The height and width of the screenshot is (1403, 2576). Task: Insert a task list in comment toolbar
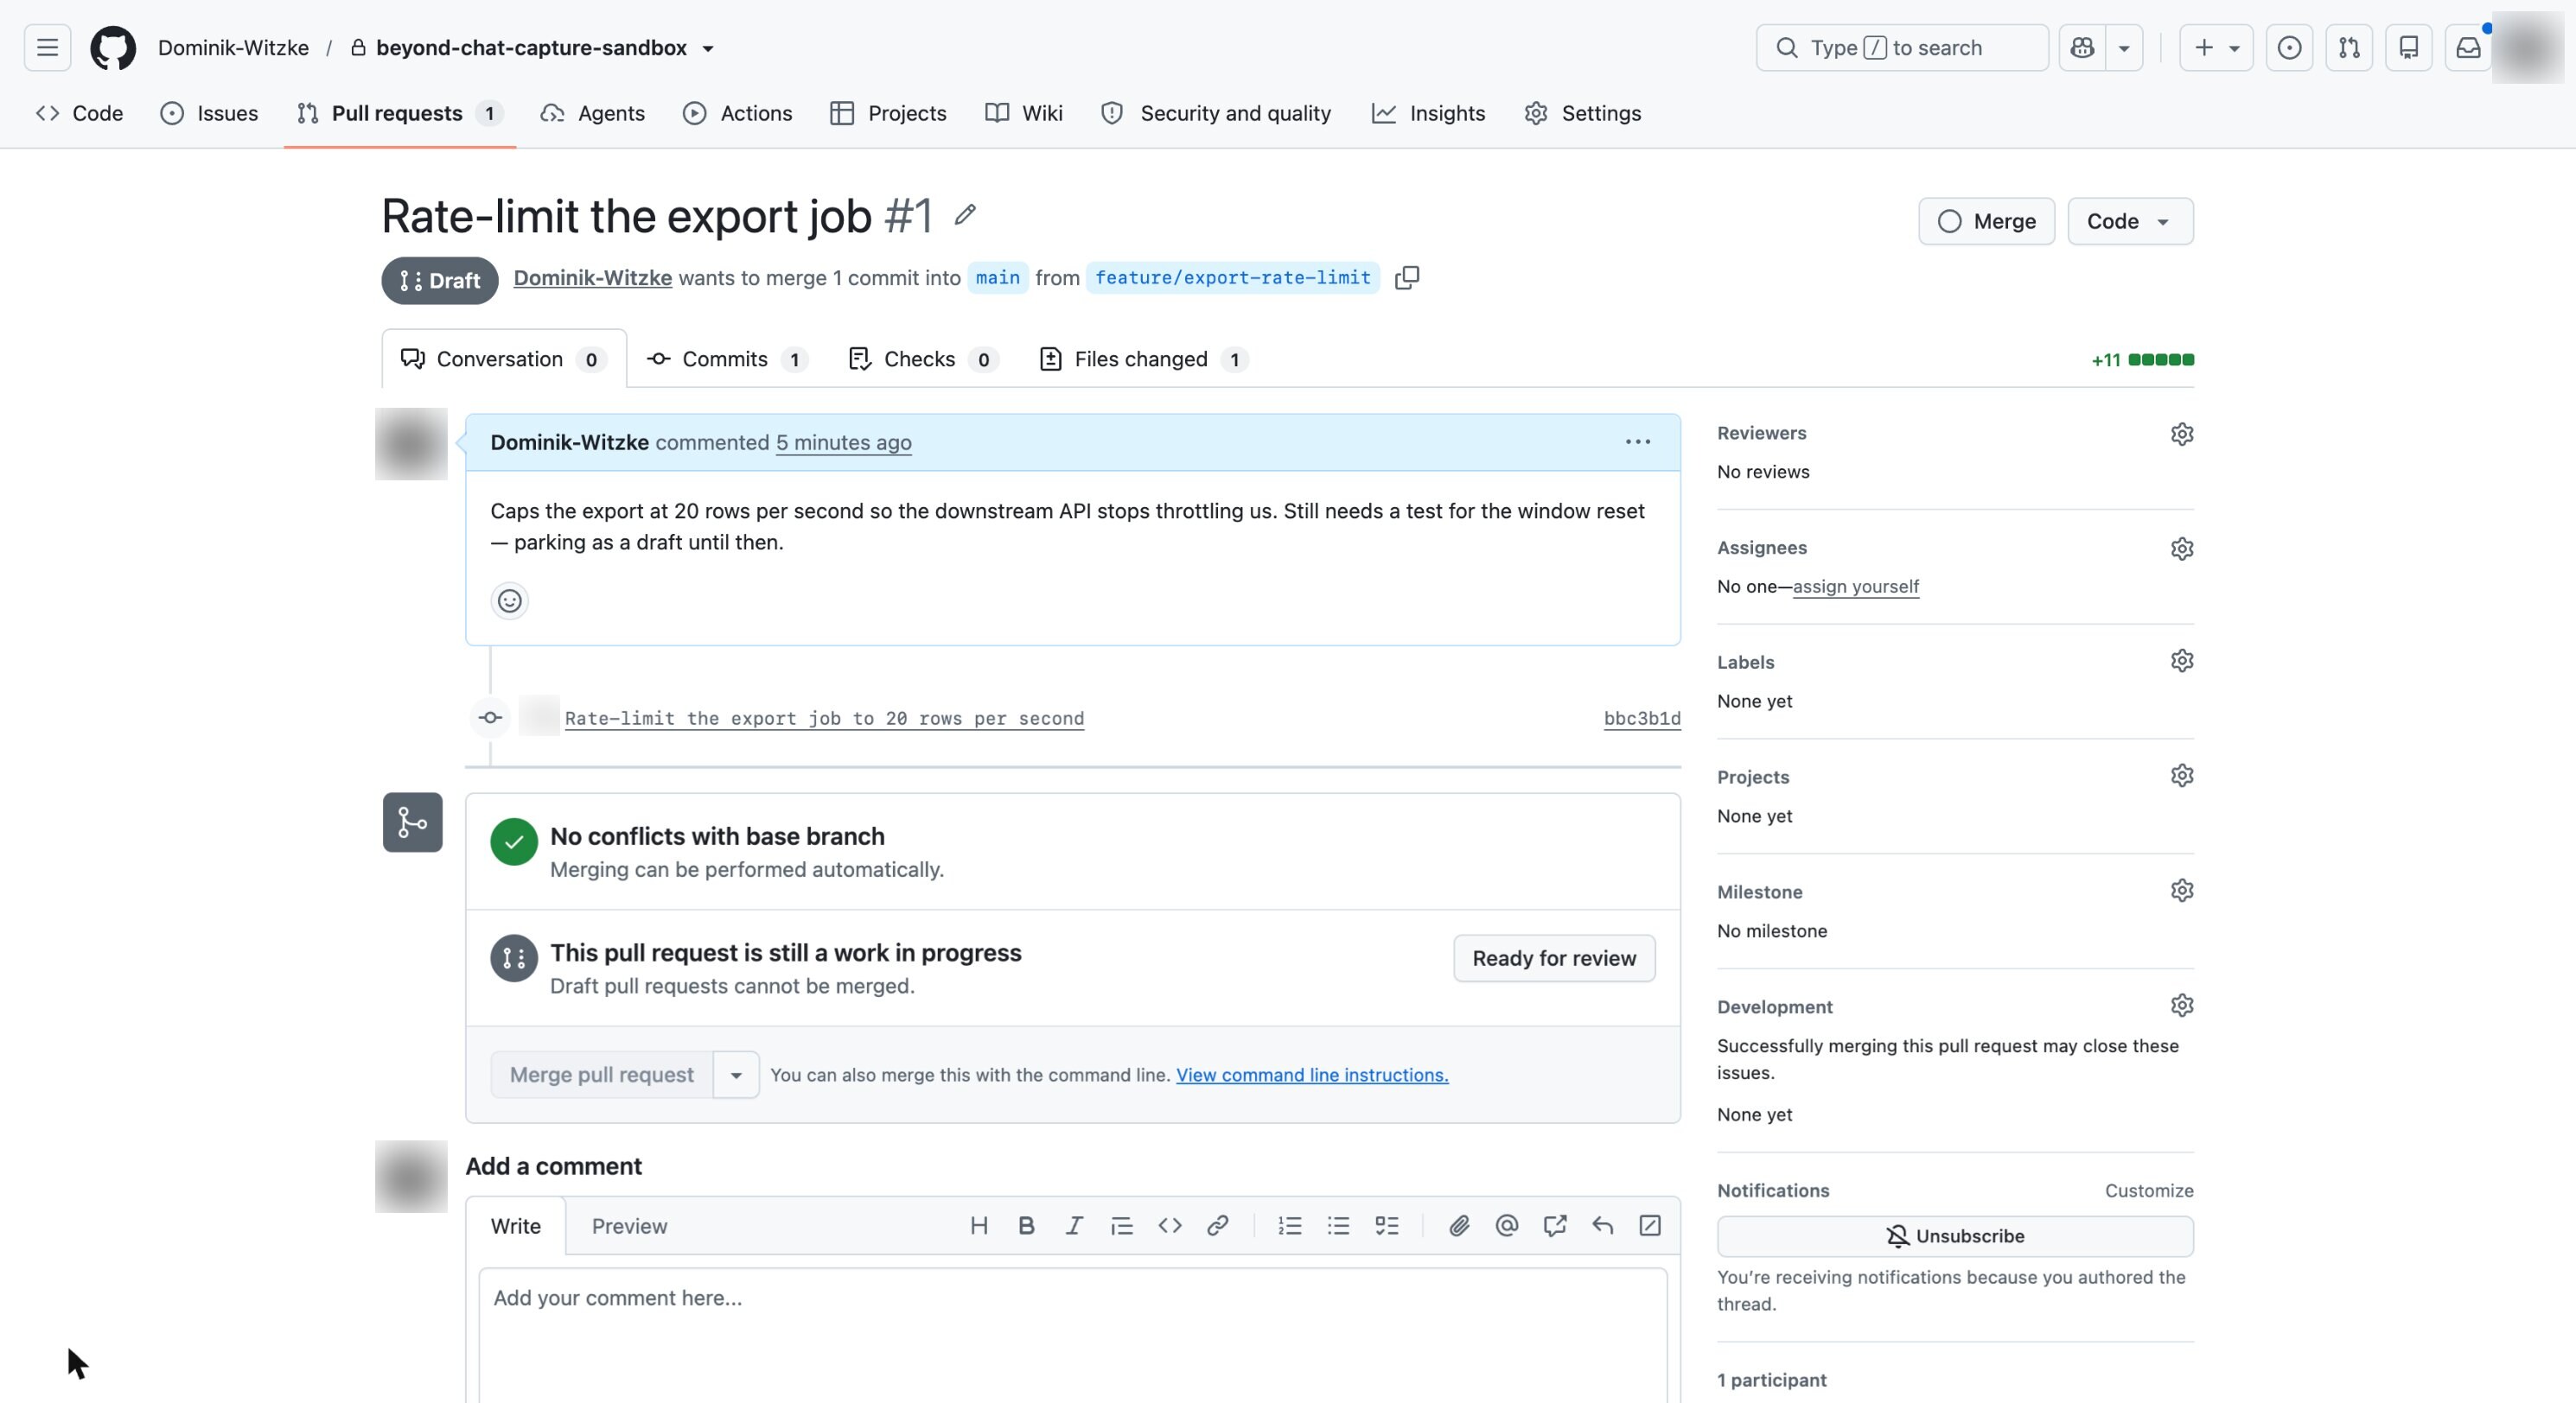(1387, 1226)
